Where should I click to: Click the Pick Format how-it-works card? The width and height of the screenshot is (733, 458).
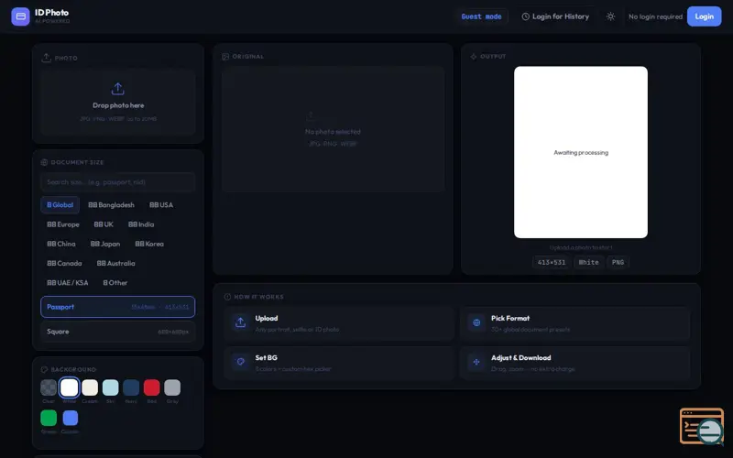point(575,323)
